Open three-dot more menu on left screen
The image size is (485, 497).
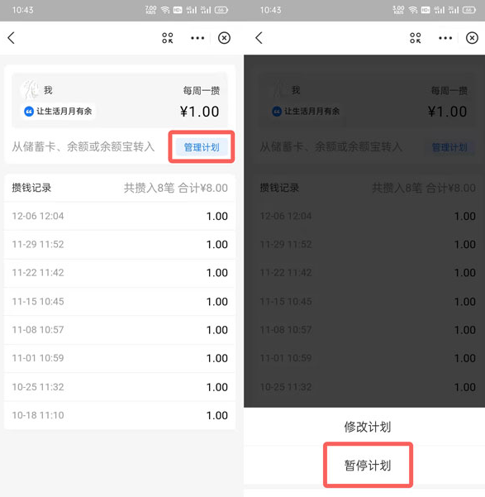pyautogui.click(x=197, y=38)
